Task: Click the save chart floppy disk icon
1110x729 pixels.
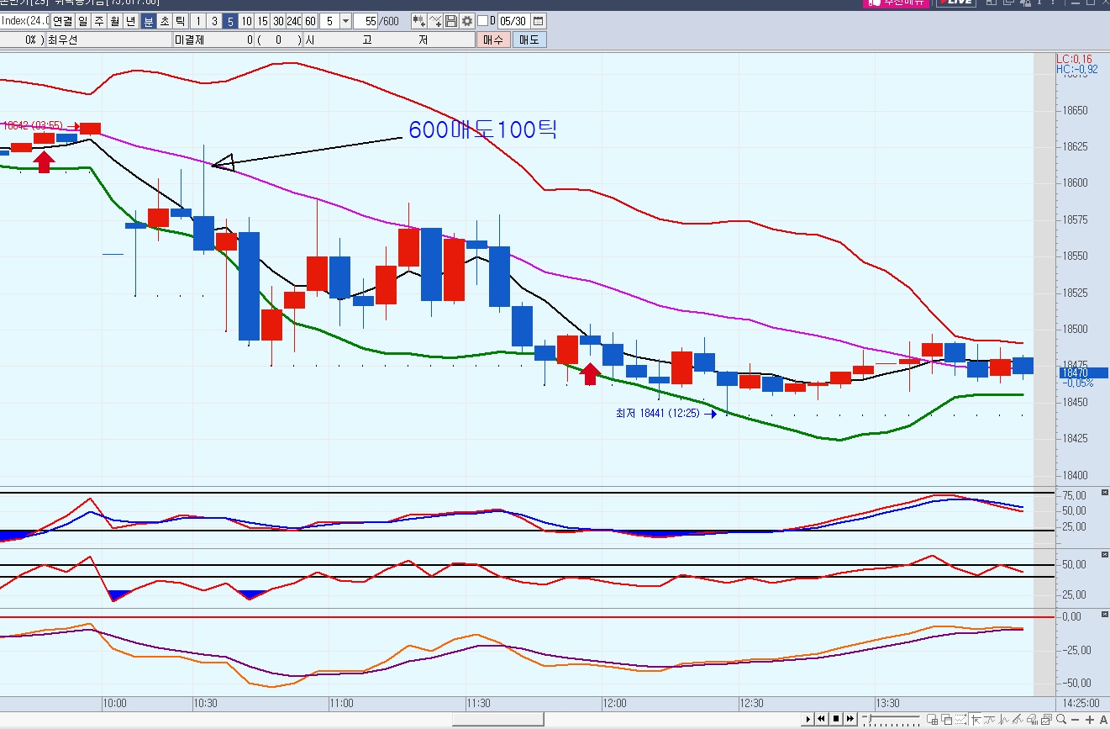Action: click(x=451, y=21)
